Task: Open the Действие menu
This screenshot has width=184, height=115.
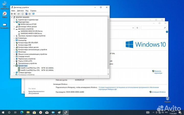Action: coord(20,11)
